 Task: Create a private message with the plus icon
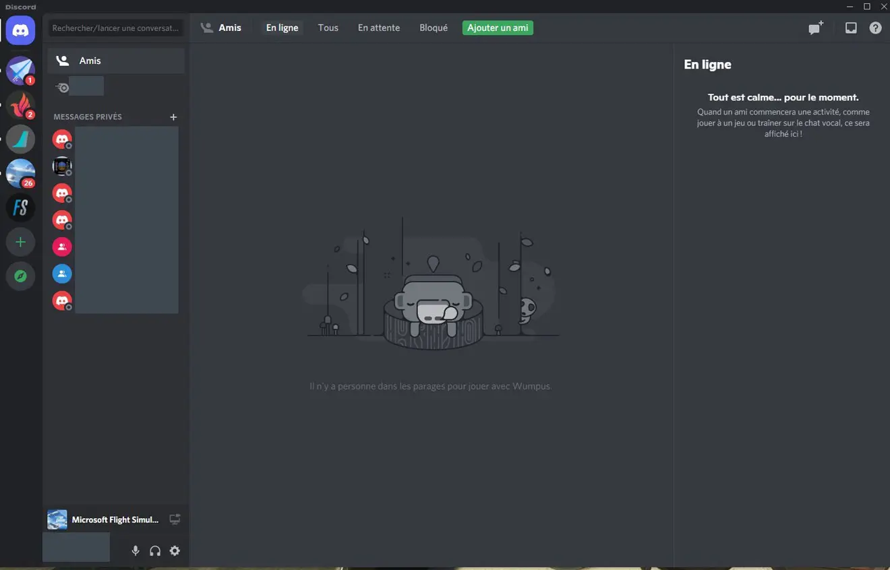pyautogui.click(x=173, y=117)
